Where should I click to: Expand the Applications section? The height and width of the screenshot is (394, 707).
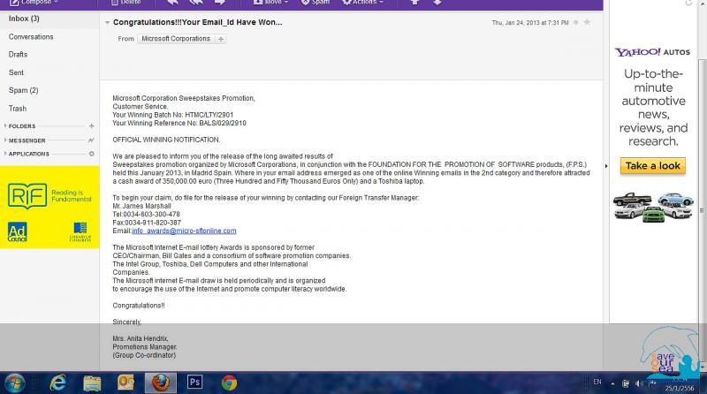pyautogui.click(x=4, y=154)
